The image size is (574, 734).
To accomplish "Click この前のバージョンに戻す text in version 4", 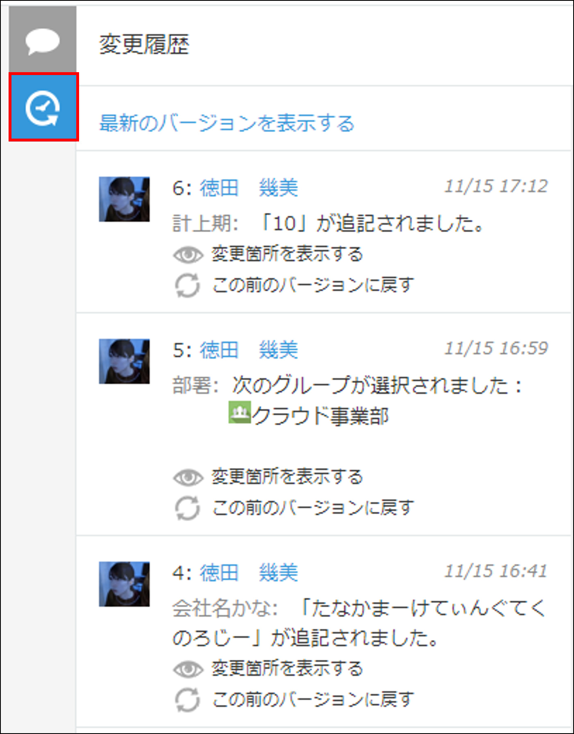I will [313, 700].
